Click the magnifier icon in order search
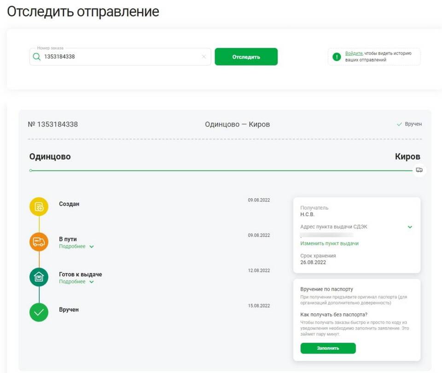This screenshot has height=373, width=442. [37, 57]
